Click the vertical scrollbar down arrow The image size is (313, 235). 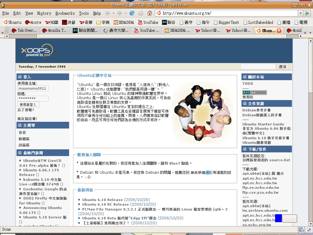[x=310, y=224]
